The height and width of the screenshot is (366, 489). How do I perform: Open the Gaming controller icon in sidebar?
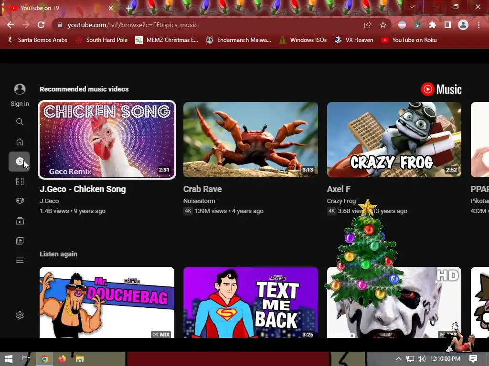20,201
